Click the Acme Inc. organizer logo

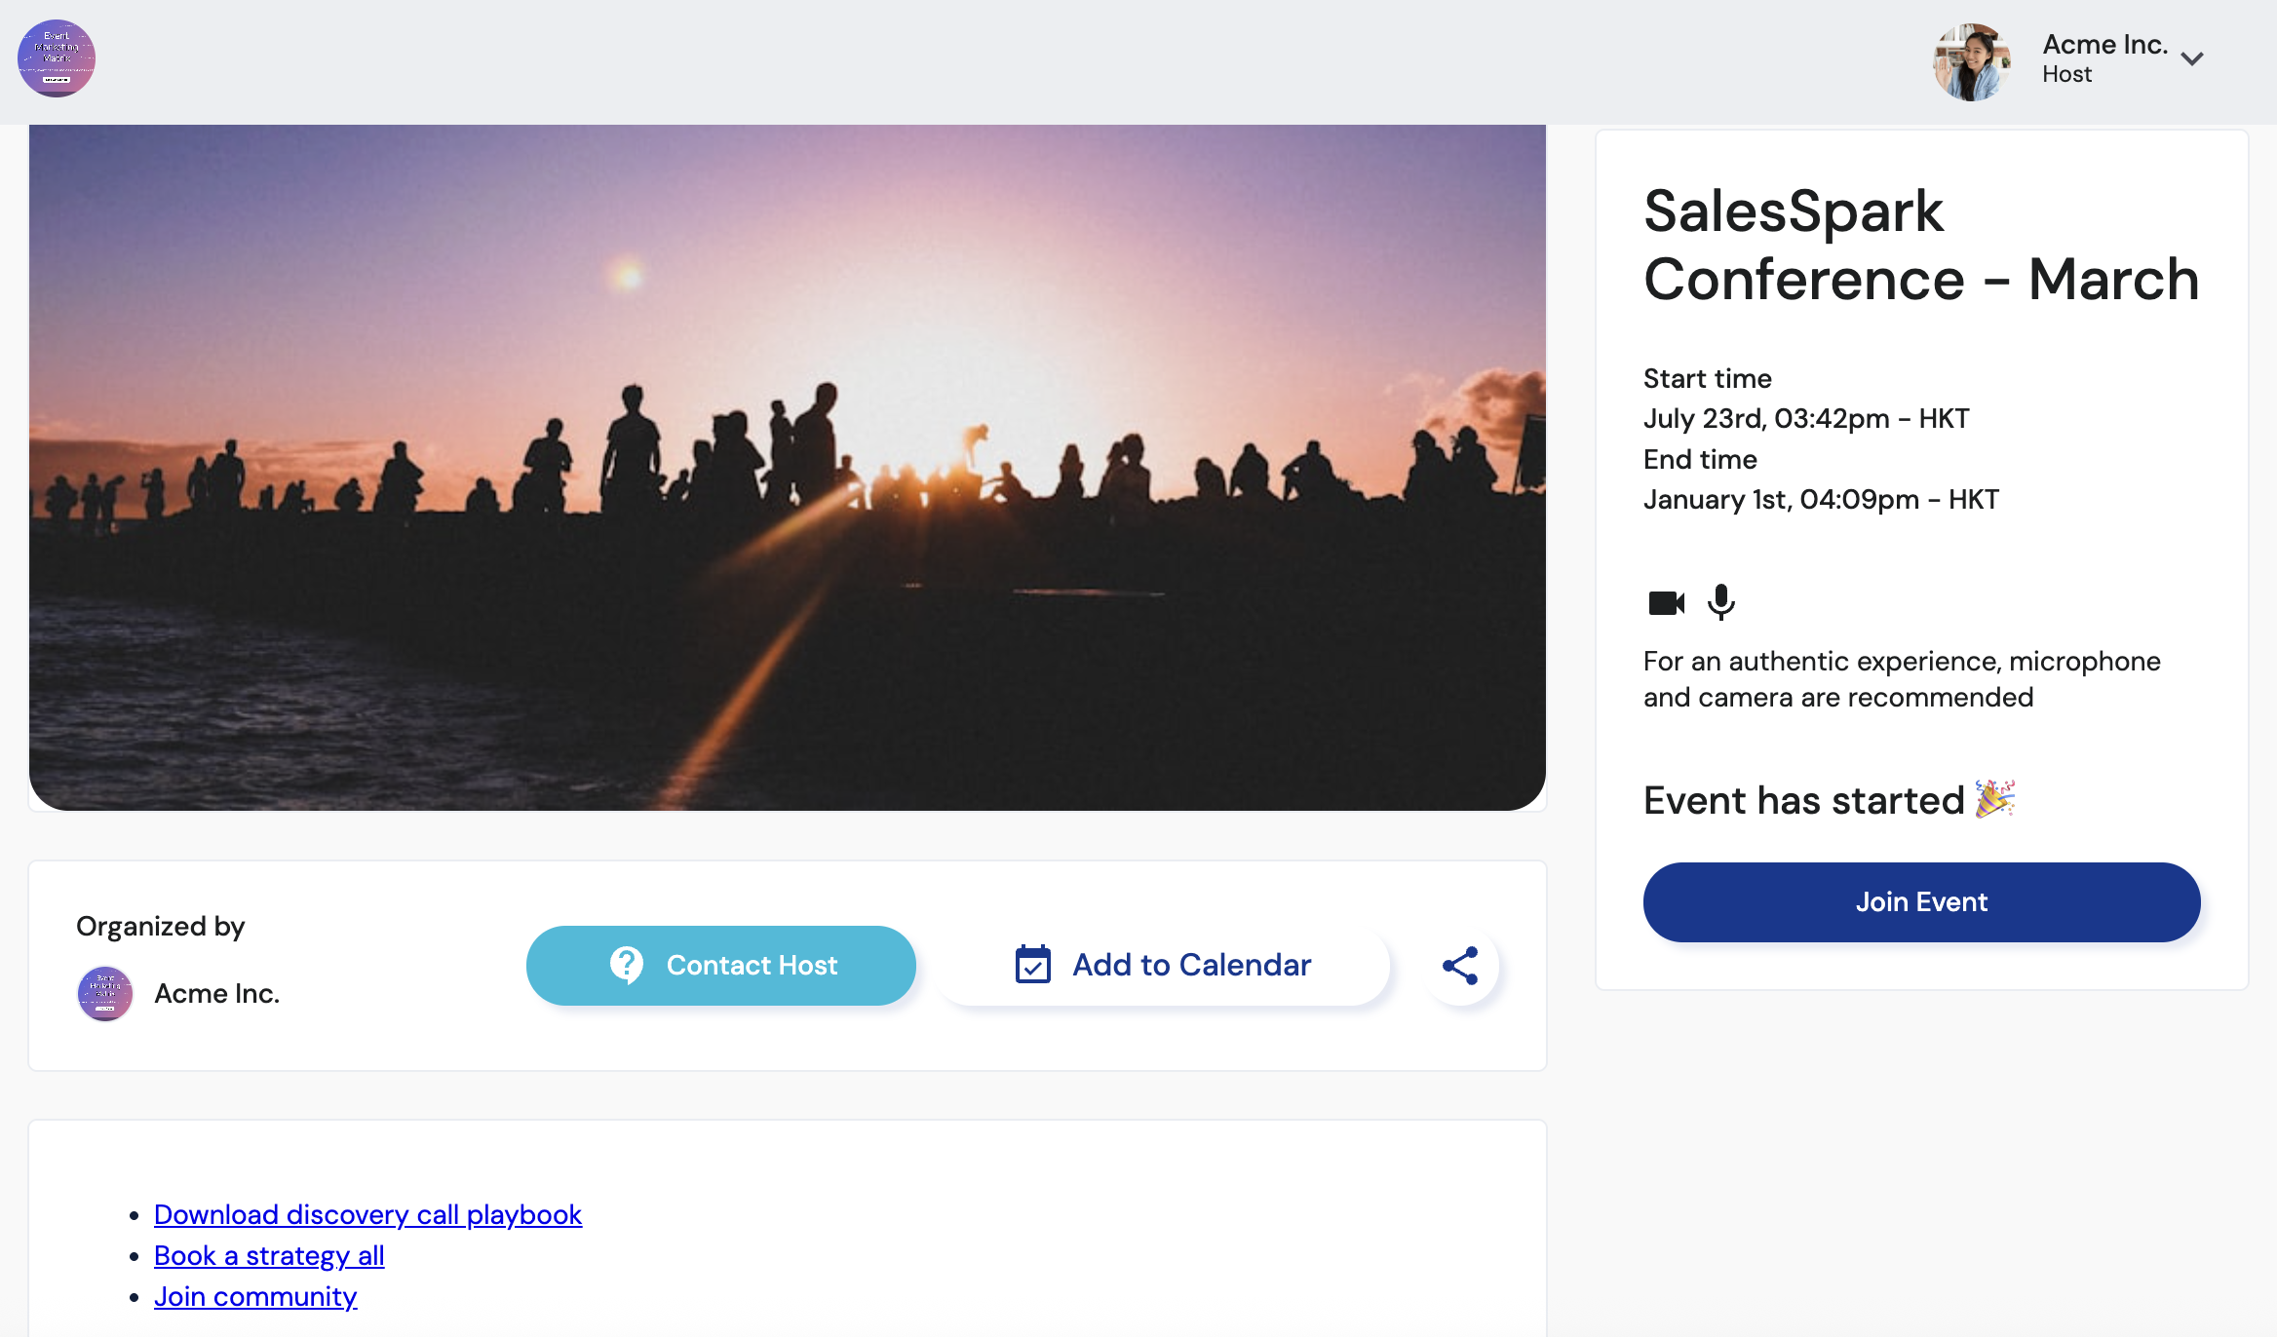click(x=105, y=993)
